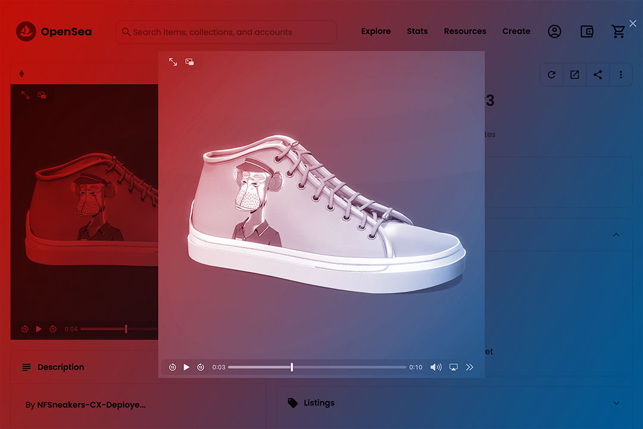
Task: Open the OpenSea account profile icon
Action: click(x=554, y=32)
